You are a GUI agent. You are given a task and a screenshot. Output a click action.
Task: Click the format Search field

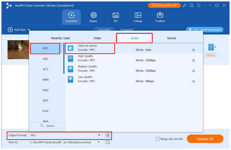pos(47,126)
